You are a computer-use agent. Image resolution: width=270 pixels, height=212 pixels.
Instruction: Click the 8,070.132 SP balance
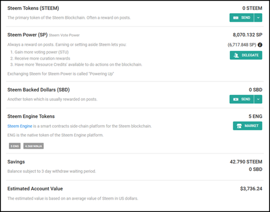[x=247, y=35]
